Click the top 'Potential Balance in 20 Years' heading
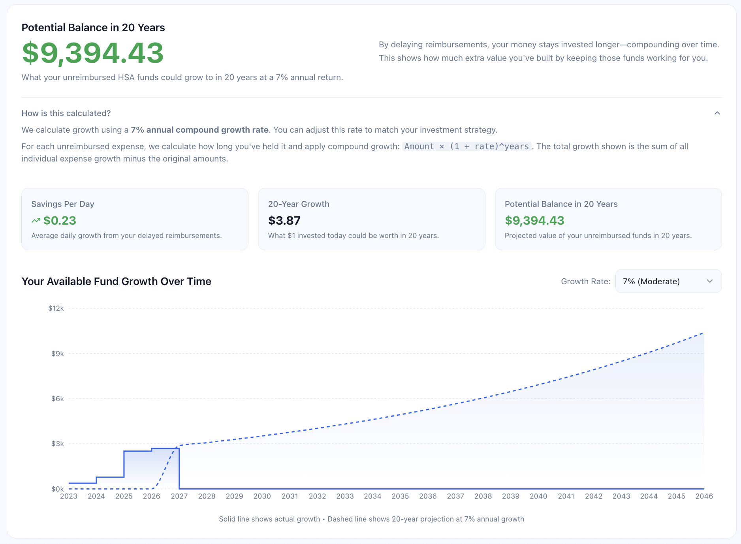This screenshot has height=544, width=741. click(x=93, y=28)
